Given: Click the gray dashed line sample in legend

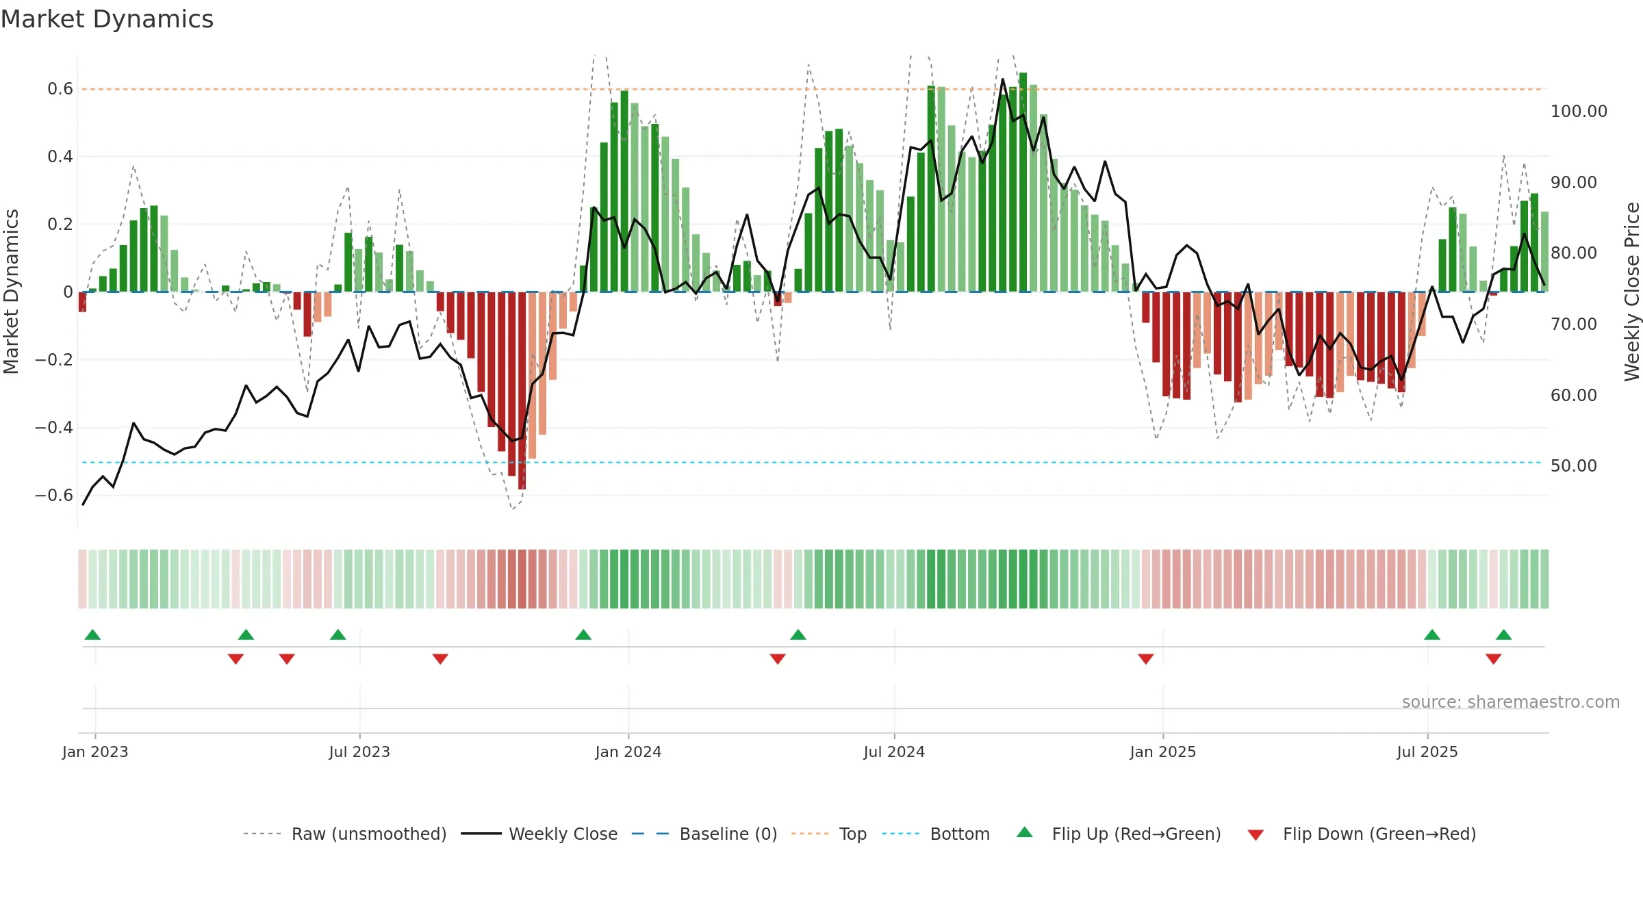Looking at the screenshot, I should tap(262, 834).
